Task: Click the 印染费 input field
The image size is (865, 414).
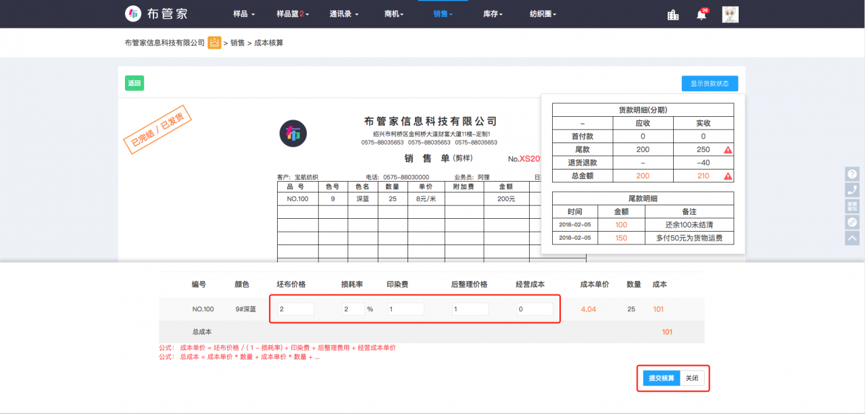Action: pyautogui.click(x=406, y=309)
